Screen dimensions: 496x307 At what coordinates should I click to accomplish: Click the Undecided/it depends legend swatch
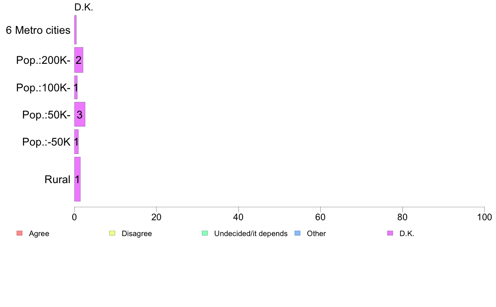pos(205,233)
